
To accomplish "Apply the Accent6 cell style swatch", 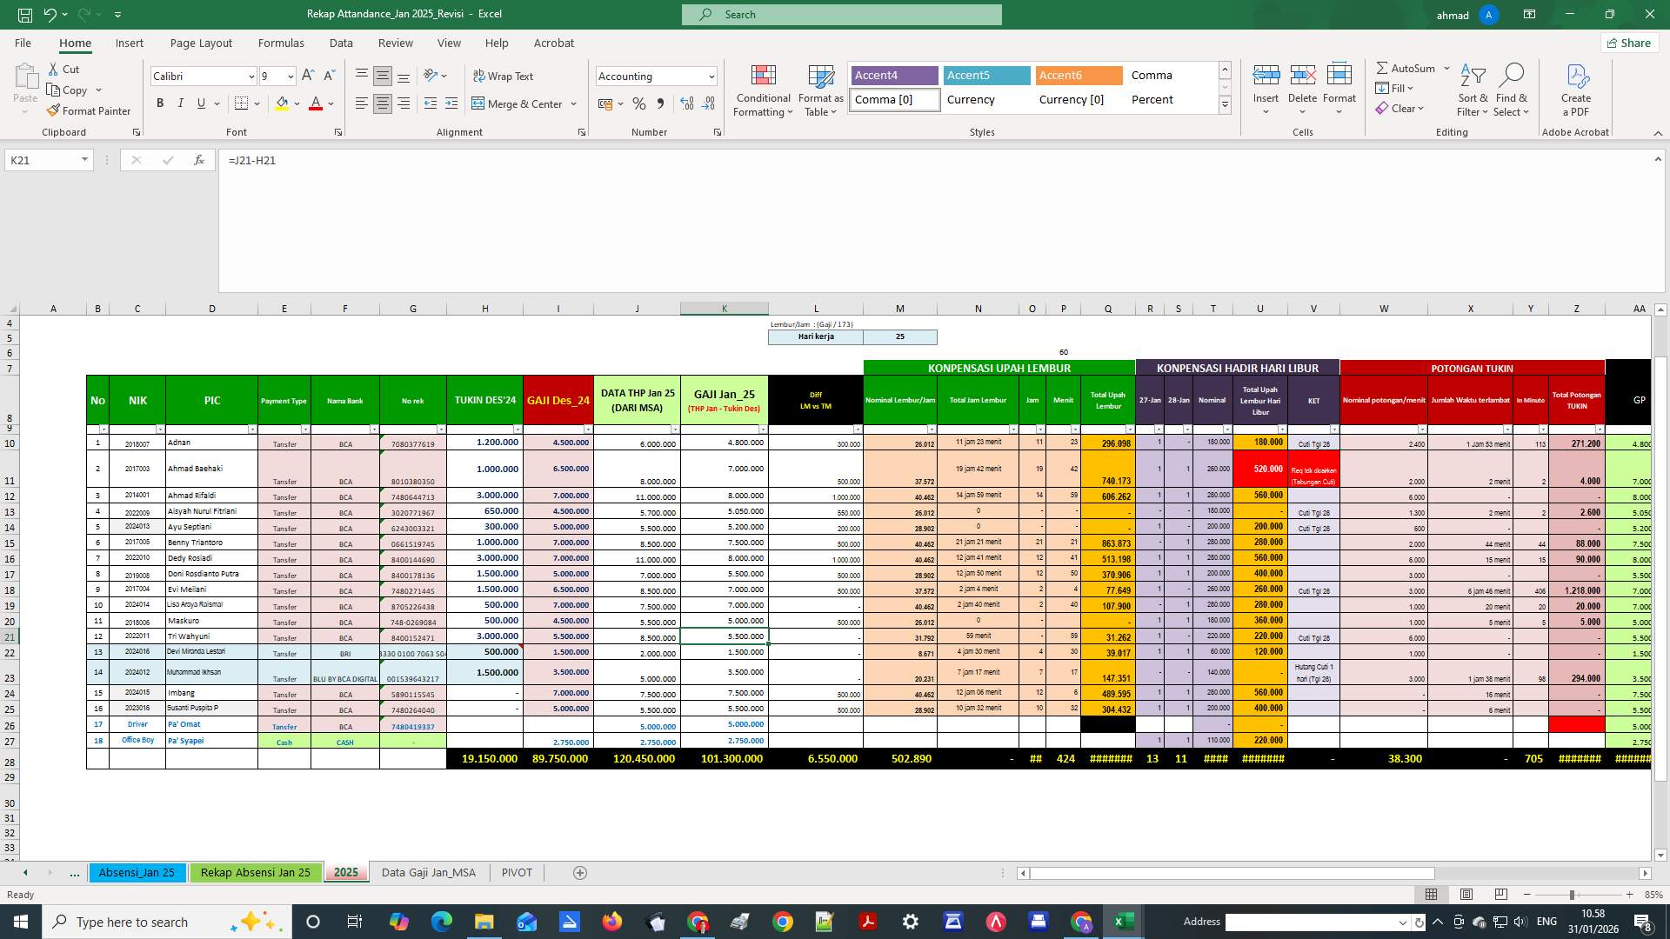I will click(1079, 76).
